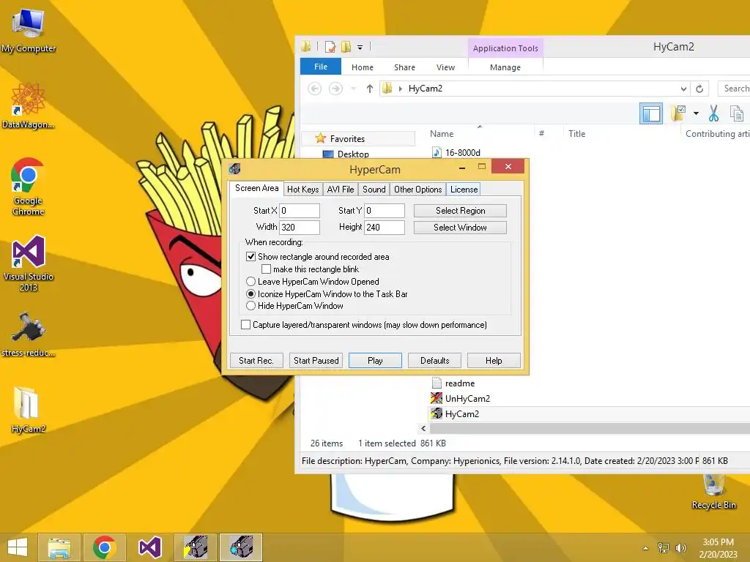
Task: Show hidden tray icons arrow
Action: [646, 548]
